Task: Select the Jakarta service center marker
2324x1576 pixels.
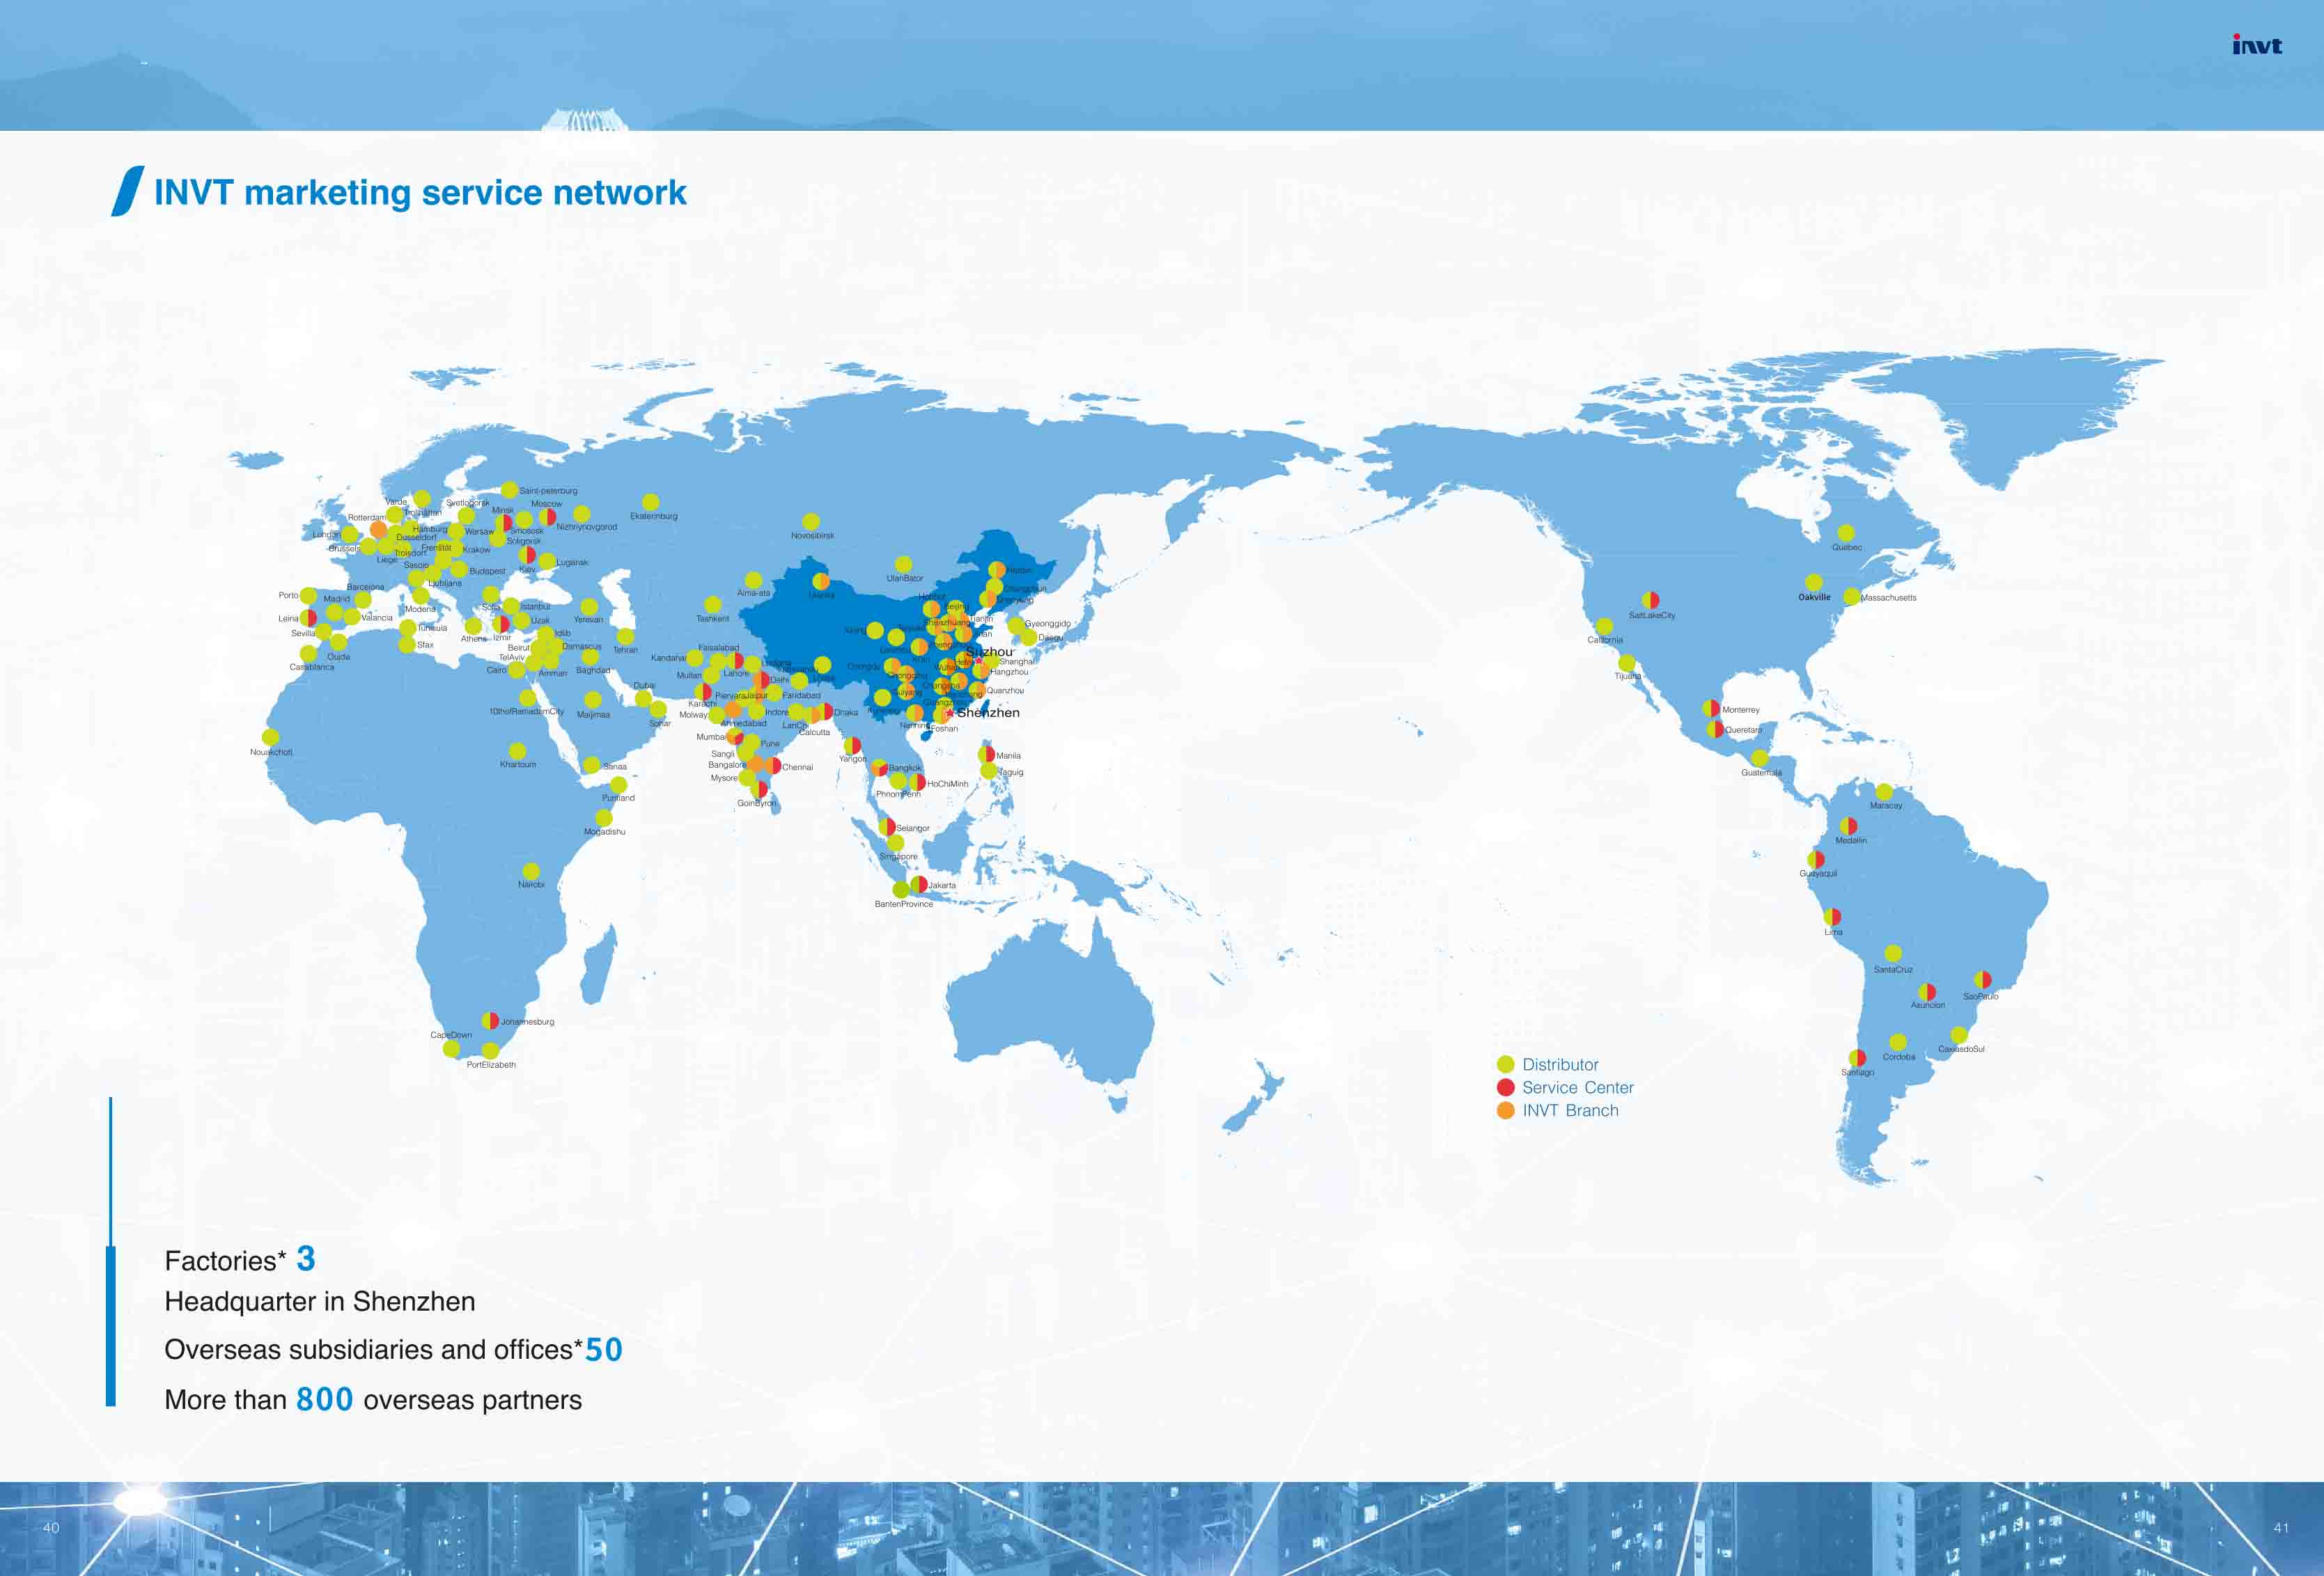Action: (918, 885)
